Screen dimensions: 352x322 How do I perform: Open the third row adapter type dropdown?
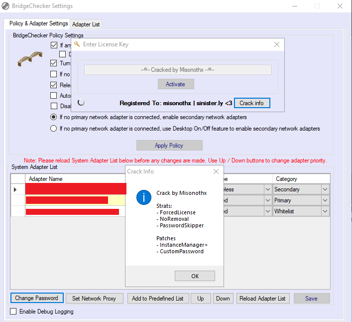(267, 211)
